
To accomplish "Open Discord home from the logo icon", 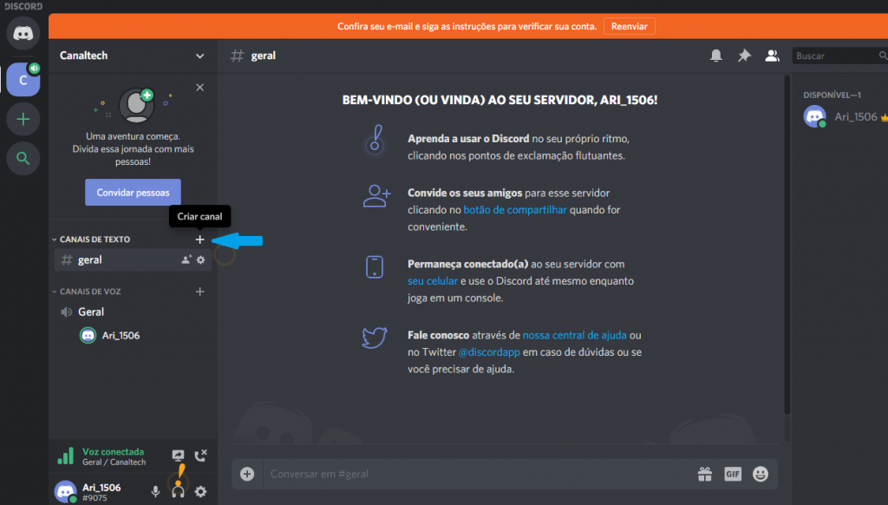I will click(x=23, y=33).
